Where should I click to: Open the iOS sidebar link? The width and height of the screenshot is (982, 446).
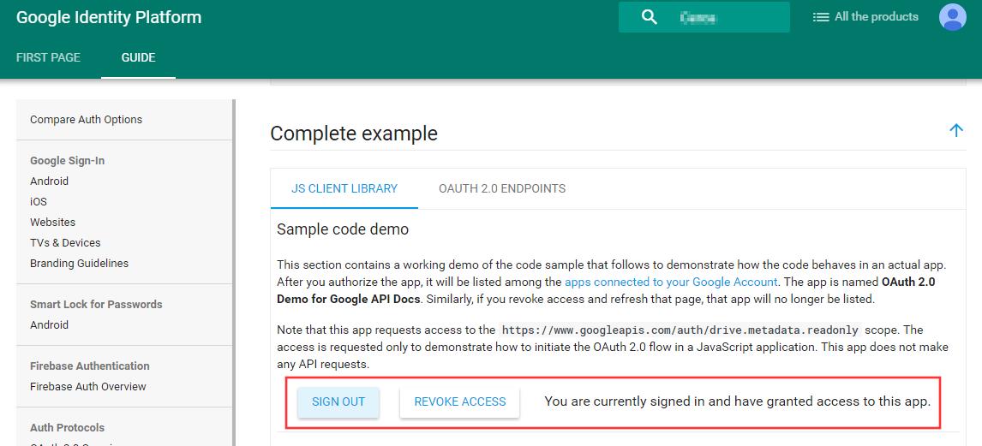[x=39, y=201]
